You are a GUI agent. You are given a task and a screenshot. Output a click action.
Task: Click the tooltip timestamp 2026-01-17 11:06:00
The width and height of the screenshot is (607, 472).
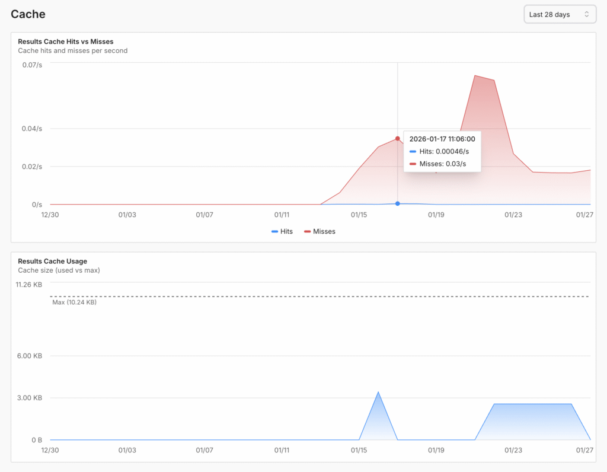[x=442, y=139]
